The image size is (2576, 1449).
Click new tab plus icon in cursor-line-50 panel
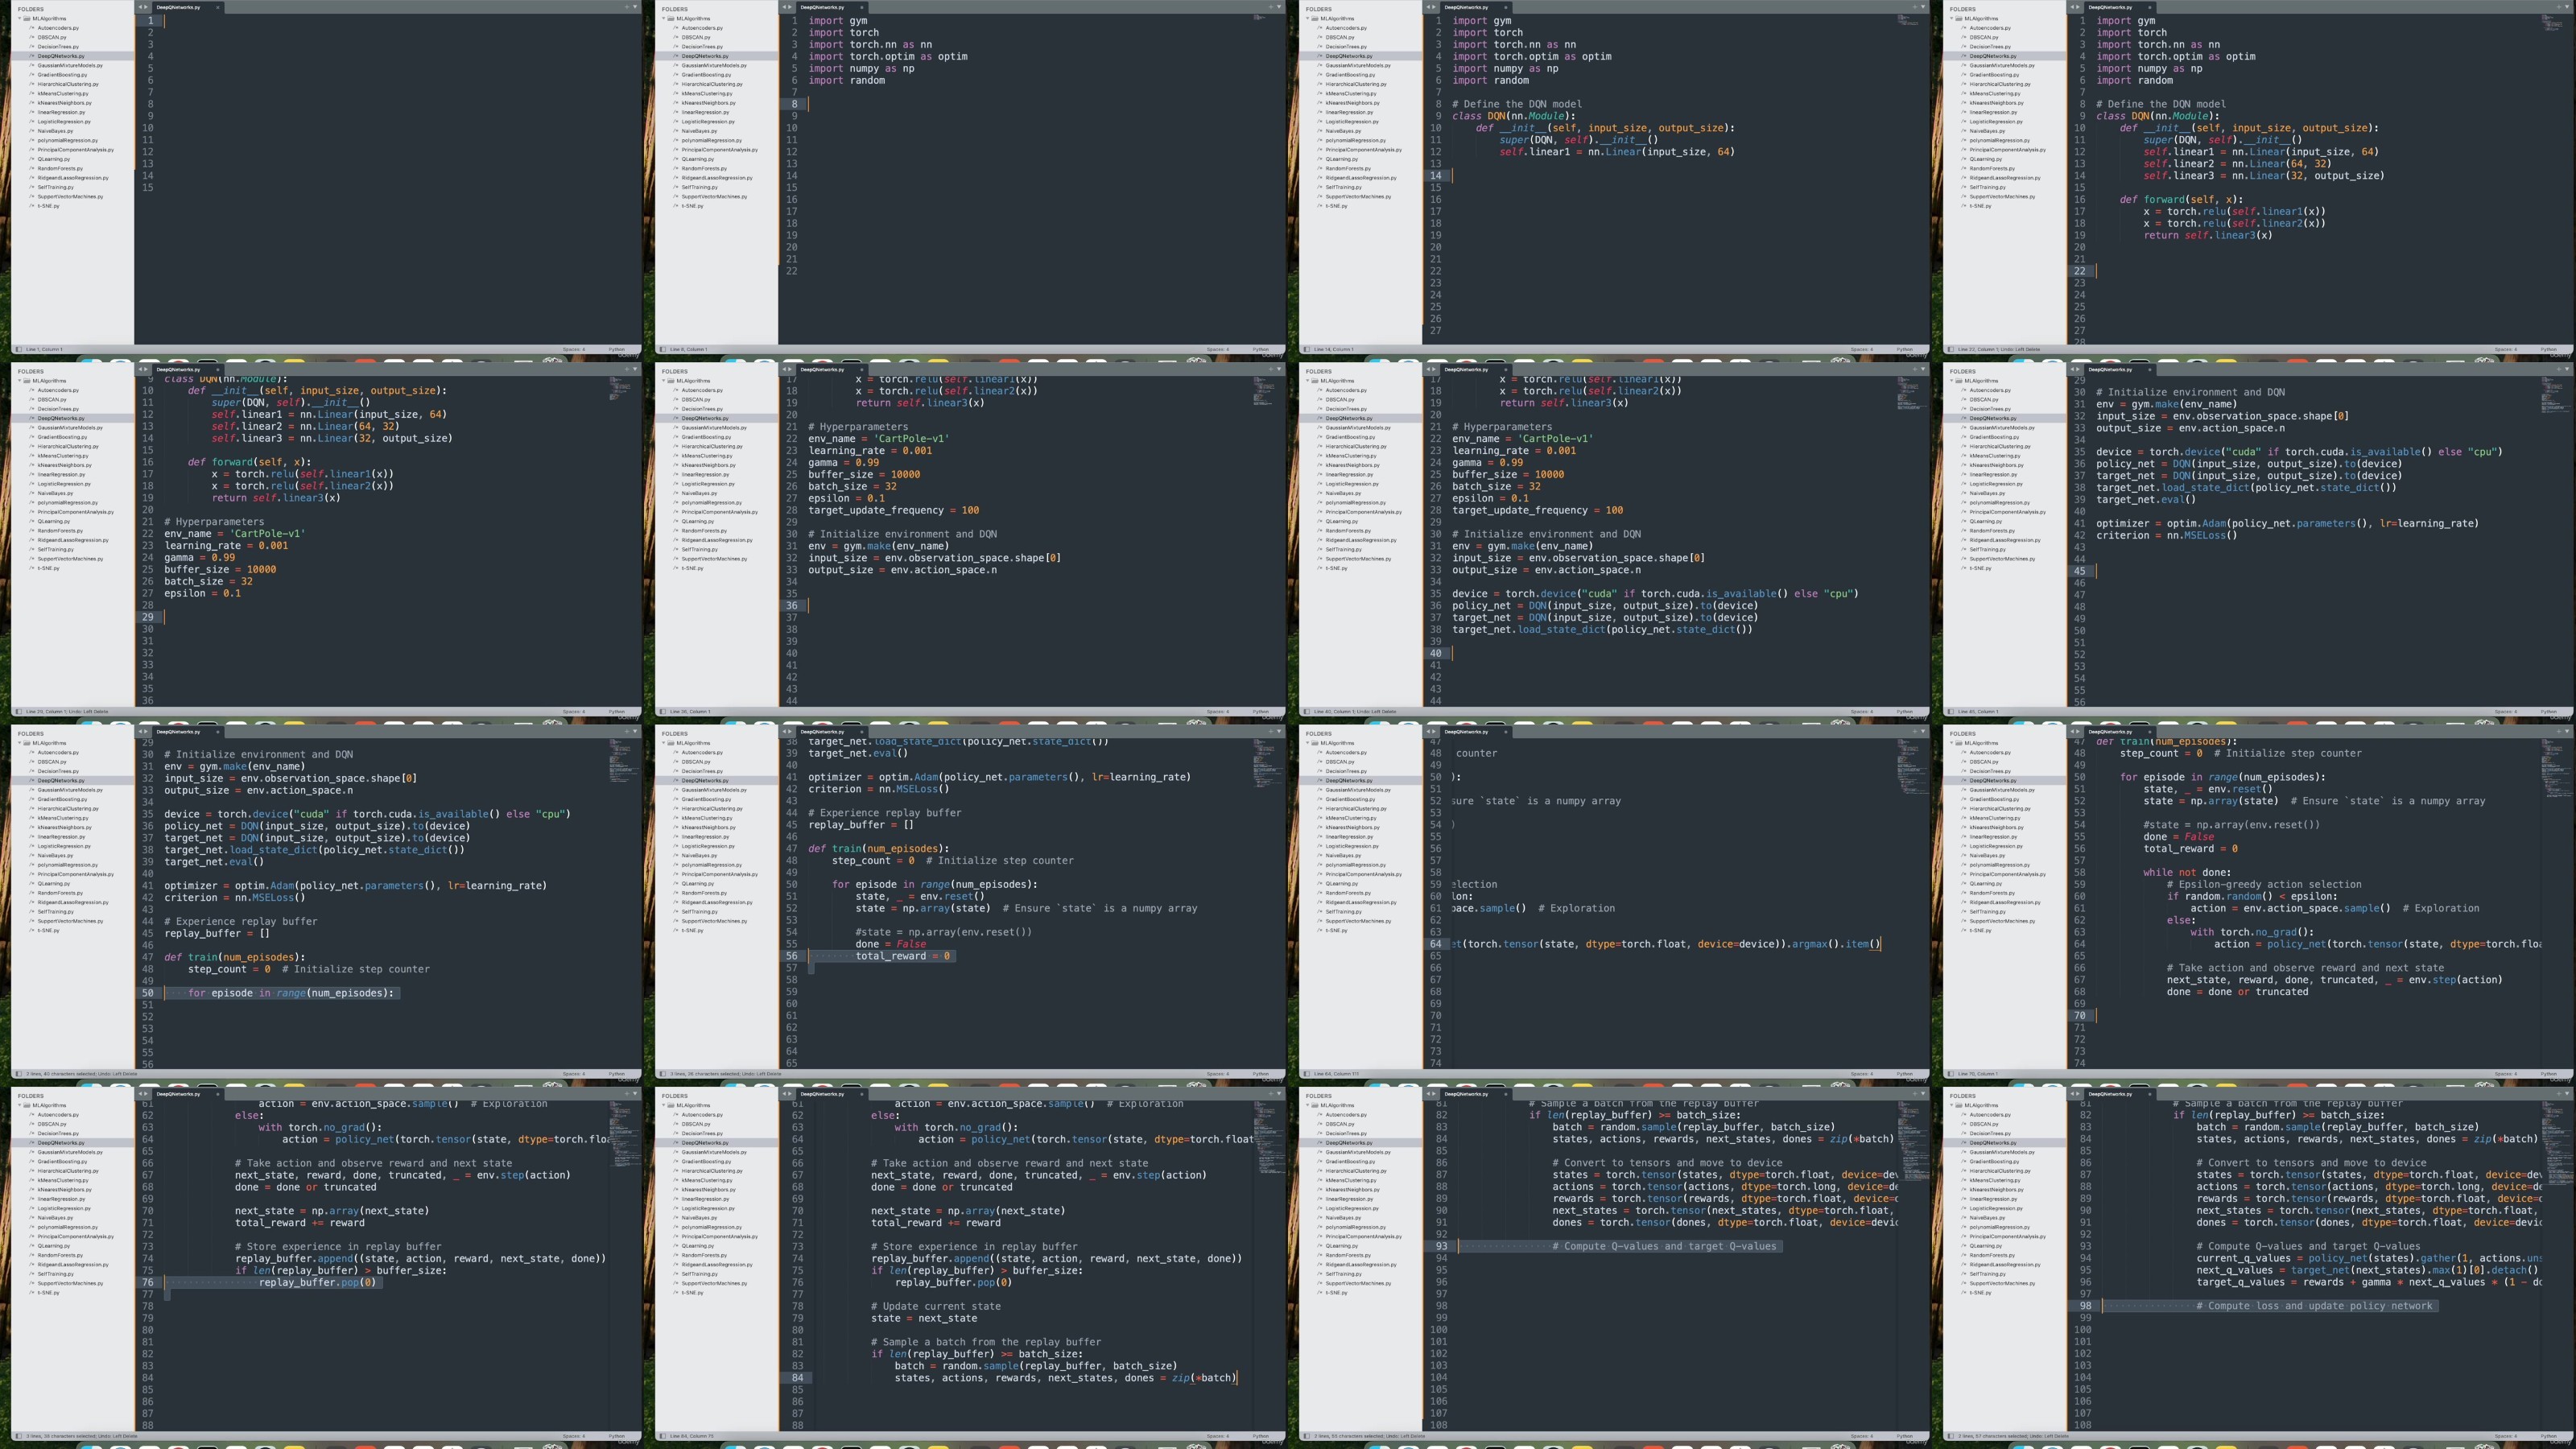[626, 731]
